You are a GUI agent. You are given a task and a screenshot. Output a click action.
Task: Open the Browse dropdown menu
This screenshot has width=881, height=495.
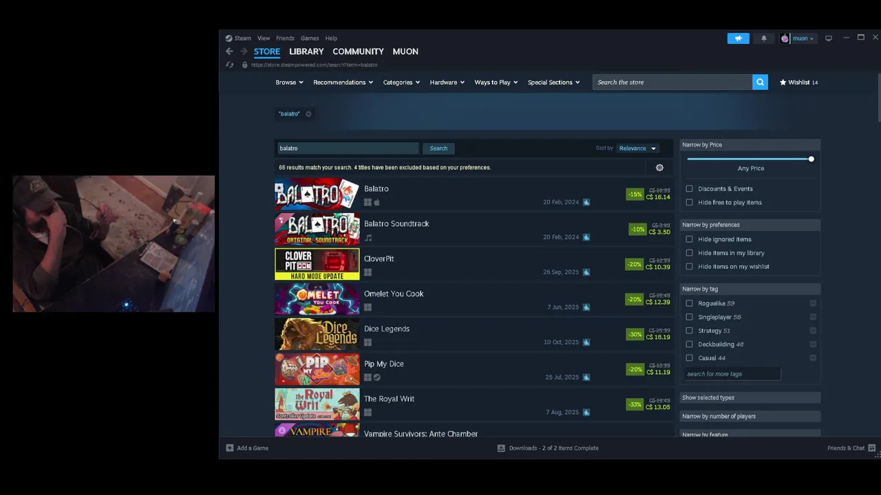289,82
